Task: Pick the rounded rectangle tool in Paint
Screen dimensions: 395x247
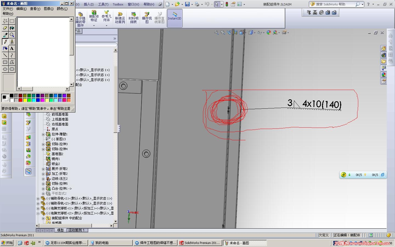Action: [12, 69]
